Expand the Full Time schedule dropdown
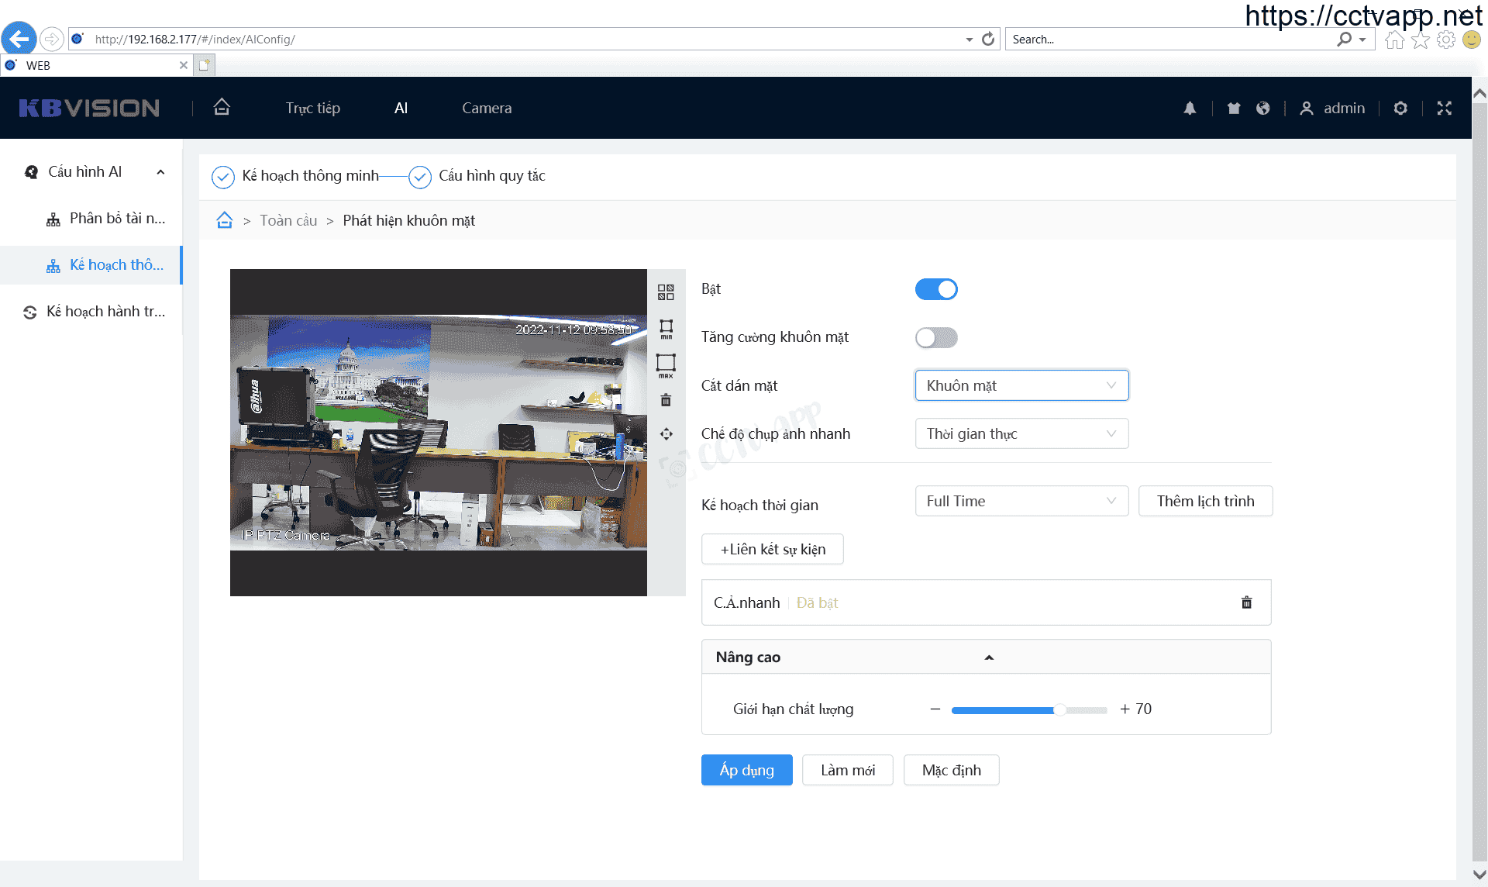Viewport: 1488px width, 887px height. click(1021, 501)
